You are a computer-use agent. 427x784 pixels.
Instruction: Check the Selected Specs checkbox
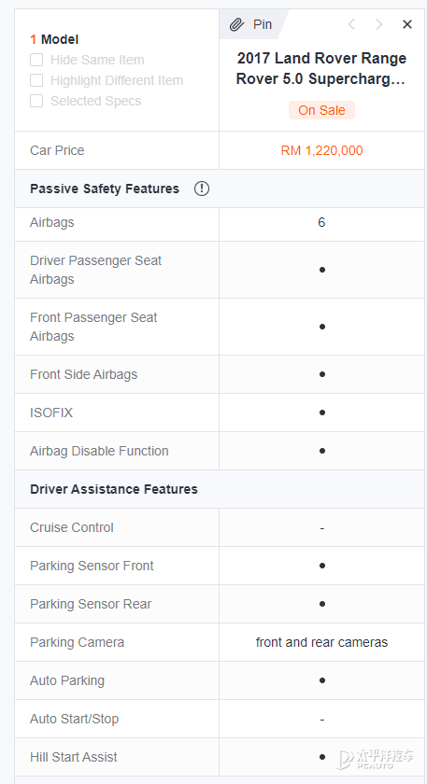(36, 101)
